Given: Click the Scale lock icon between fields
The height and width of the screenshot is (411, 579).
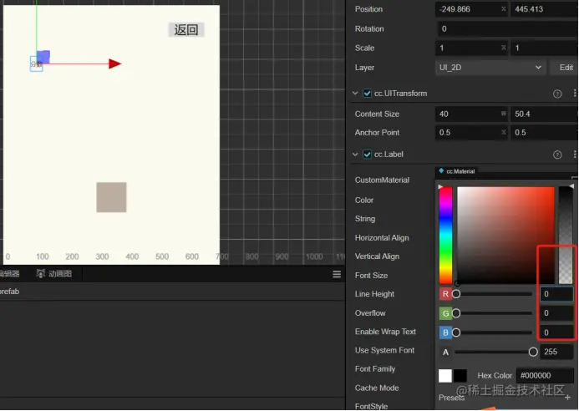Looking at the screenshot, I should click(x=503, y=48).
